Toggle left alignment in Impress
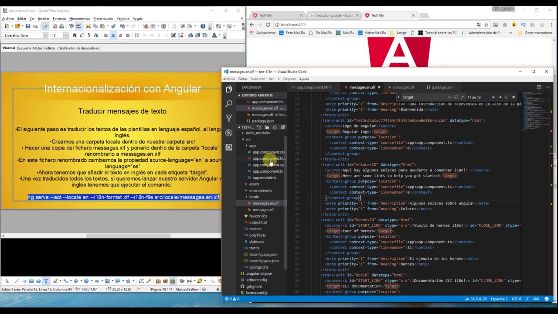558x314 pixels. (x=106, y=35)
